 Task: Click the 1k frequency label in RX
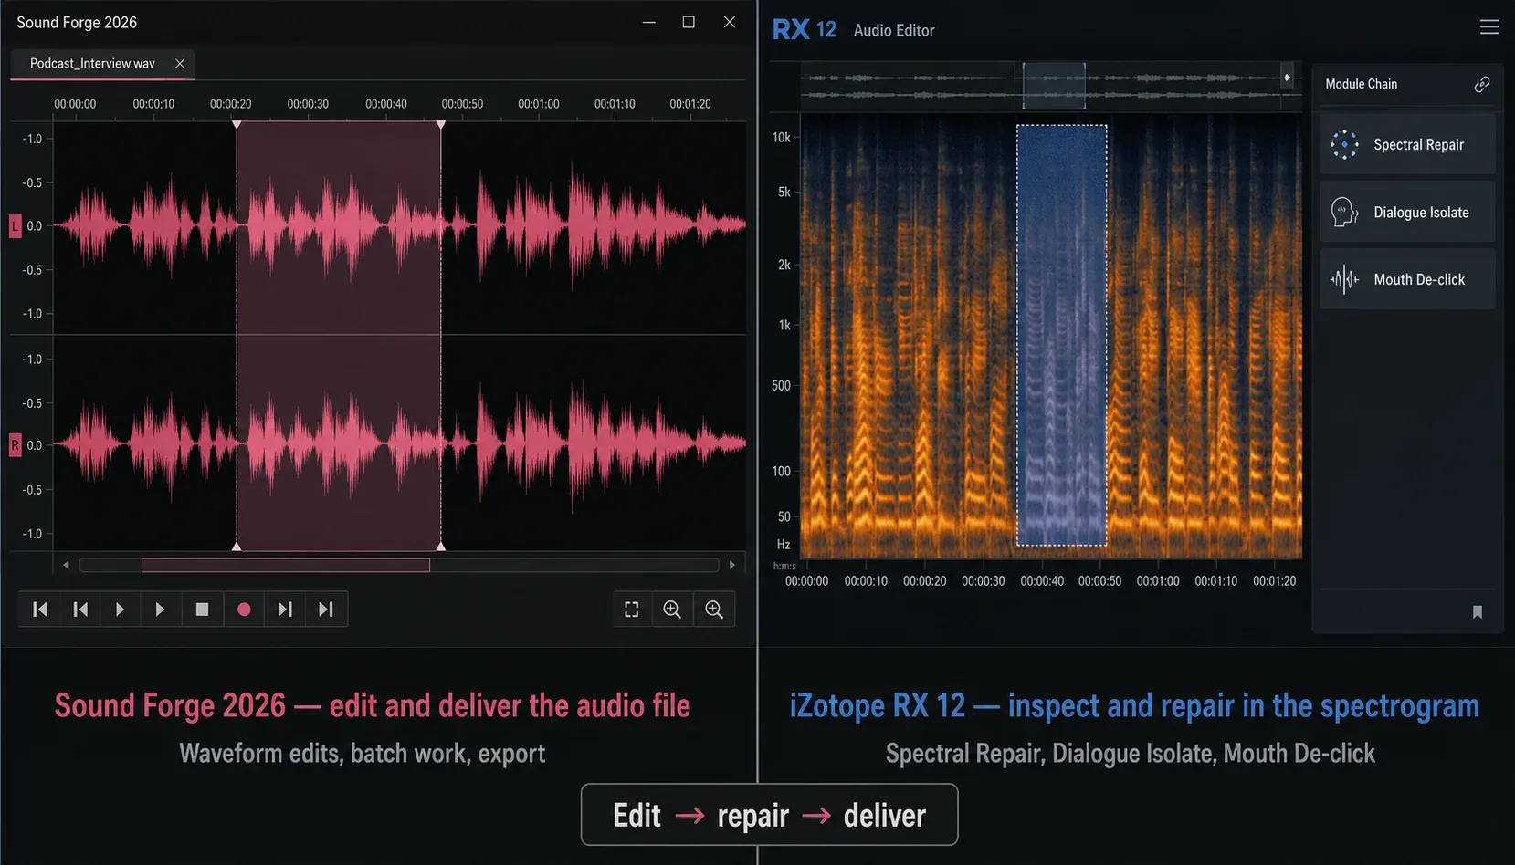(x=784, y=325)
